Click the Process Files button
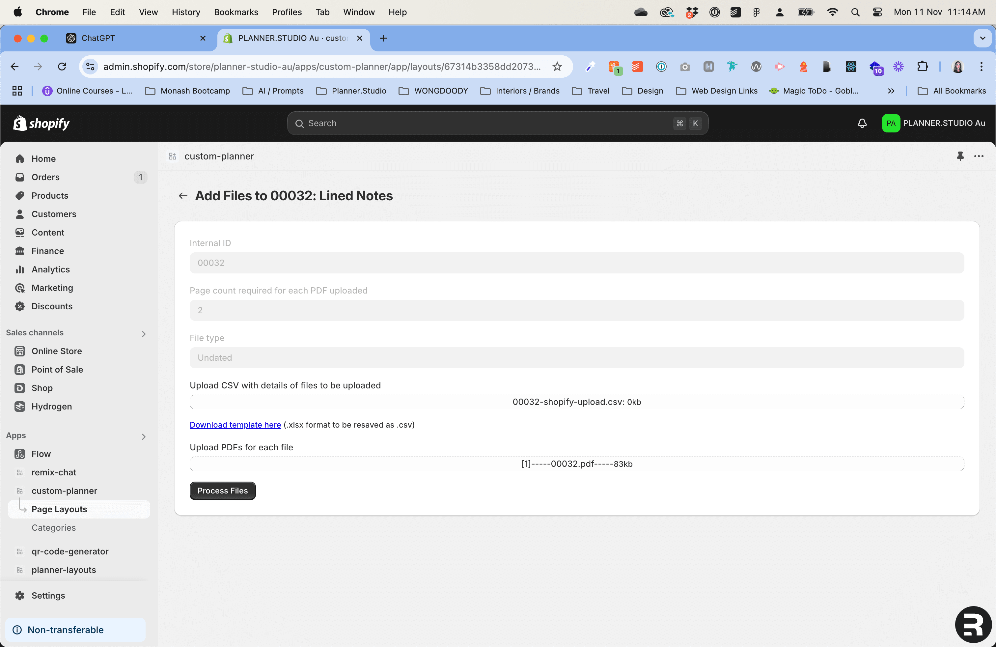The height and width of the screenshot is (647, 996). click(222, 491)
